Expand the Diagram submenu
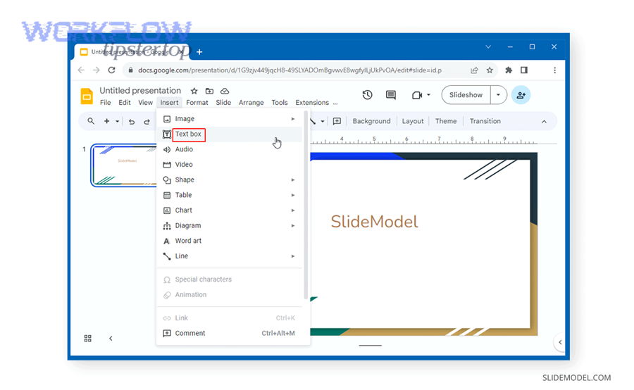The height and width of the screenshot is (390, 634). [x=229, y=225]
